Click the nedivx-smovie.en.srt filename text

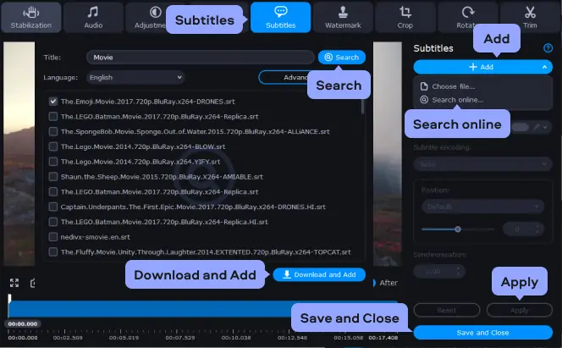[x=96, y=237]
